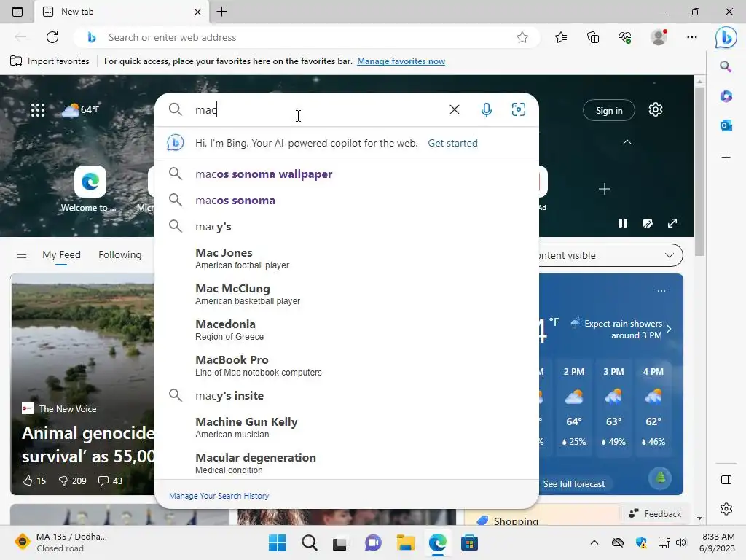The height and width of the screenshot is (560, 746).
Task: Toggle the sidebar panel layout icon
Action: [x=726, y=480]
